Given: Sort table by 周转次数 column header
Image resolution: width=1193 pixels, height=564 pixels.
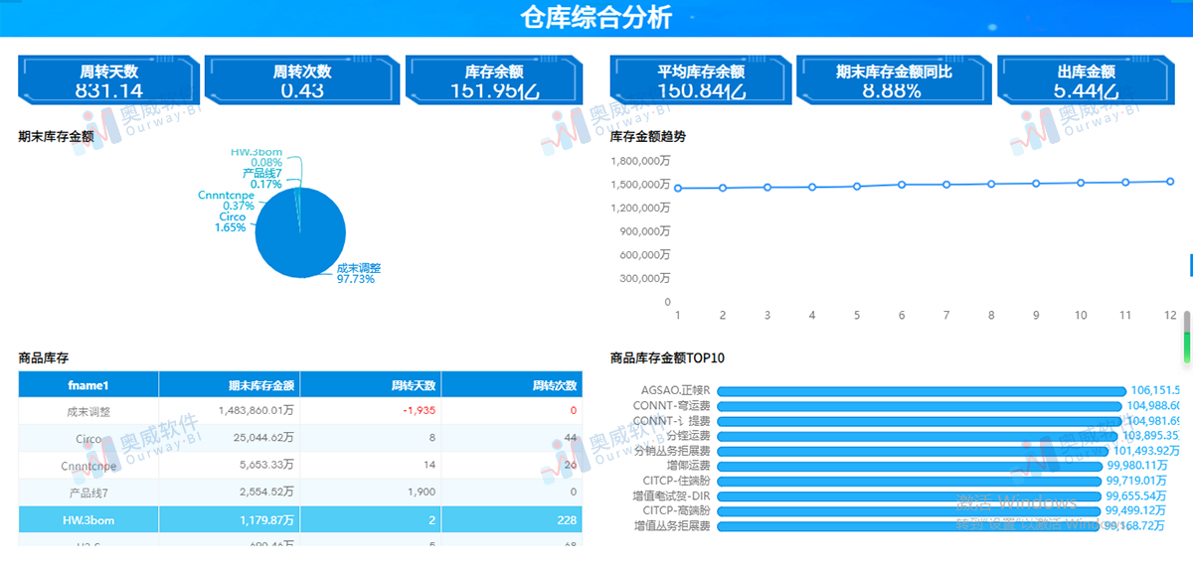Looking at the screenshot, I should 512,385.
